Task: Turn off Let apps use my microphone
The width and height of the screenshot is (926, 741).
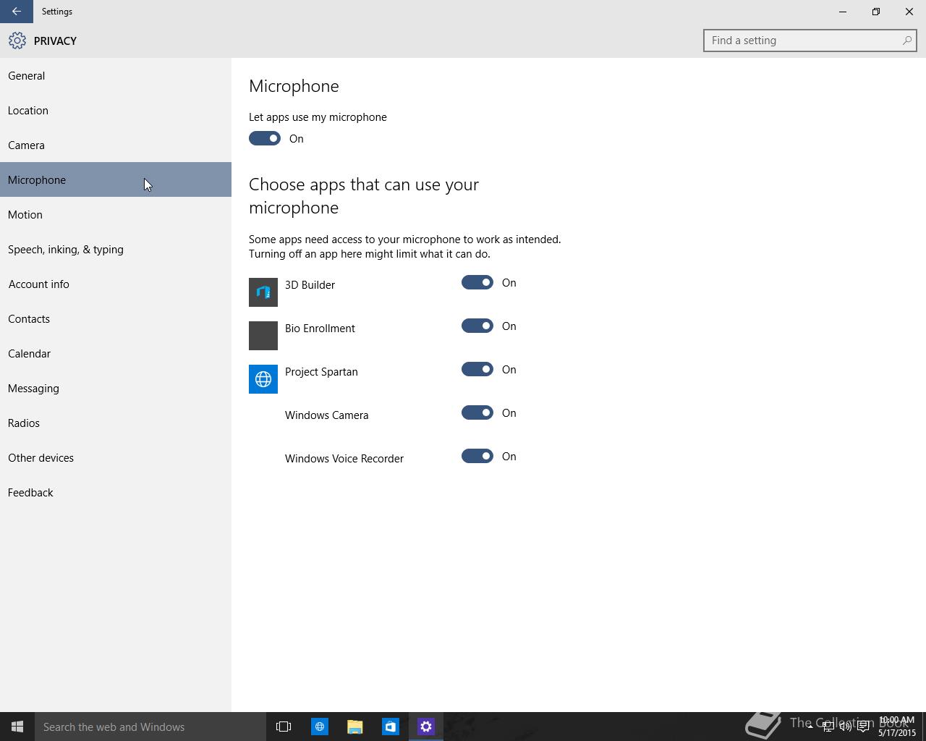Action: (265, 138)
